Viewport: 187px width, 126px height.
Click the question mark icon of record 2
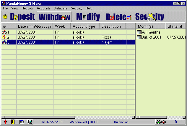4,37
